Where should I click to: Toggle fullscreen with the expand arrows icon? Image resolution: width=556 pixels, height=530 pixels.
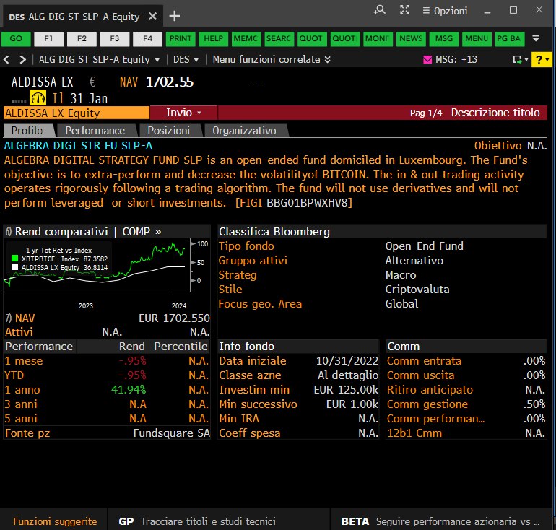[x=404, y=10]
